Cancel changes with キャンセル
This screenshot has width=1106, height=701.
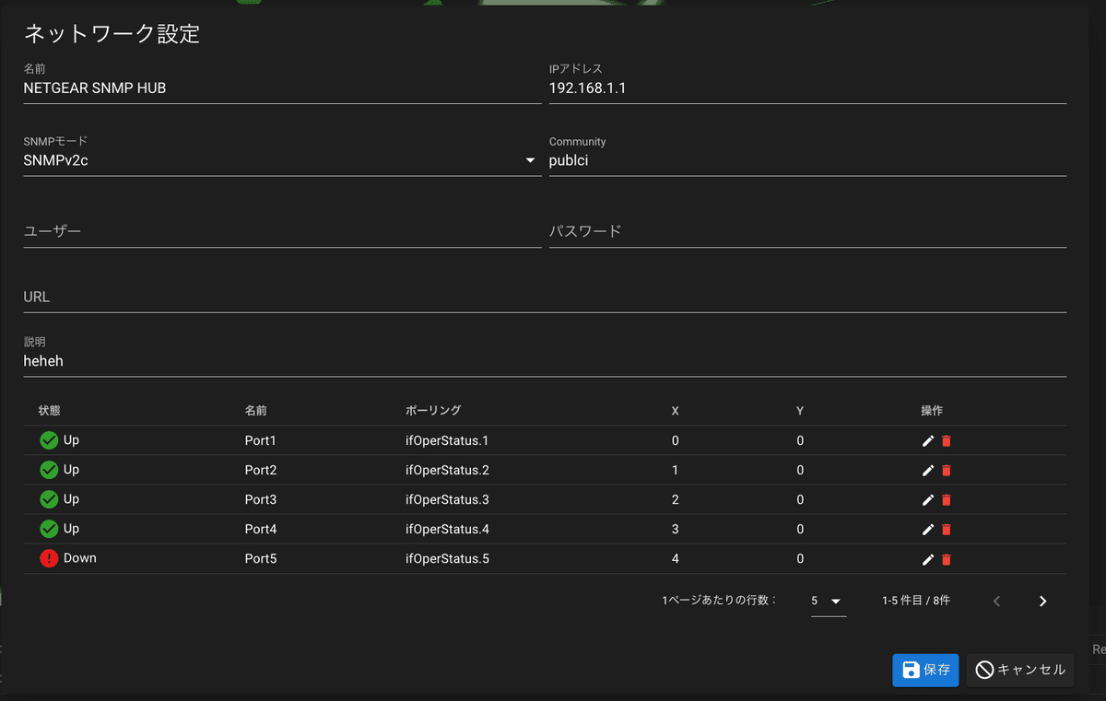point(1019,670)
